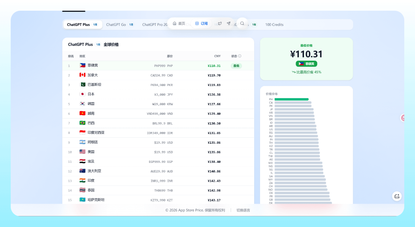Click the CA bar in price chart

(x=293, y=103)
